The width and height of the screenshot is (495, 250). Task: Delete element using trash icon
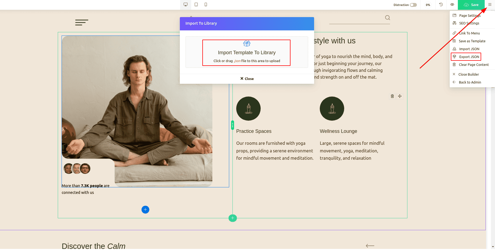click(x=392, y=96)
